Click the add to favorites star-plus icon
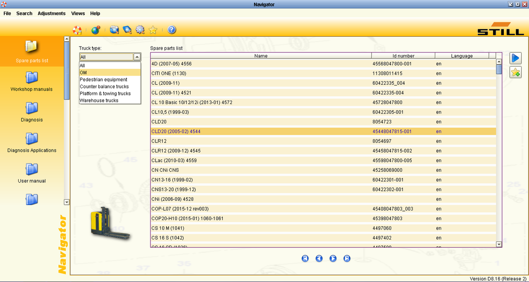The width and height of the screenshot is (529, 282). (515, 72)
